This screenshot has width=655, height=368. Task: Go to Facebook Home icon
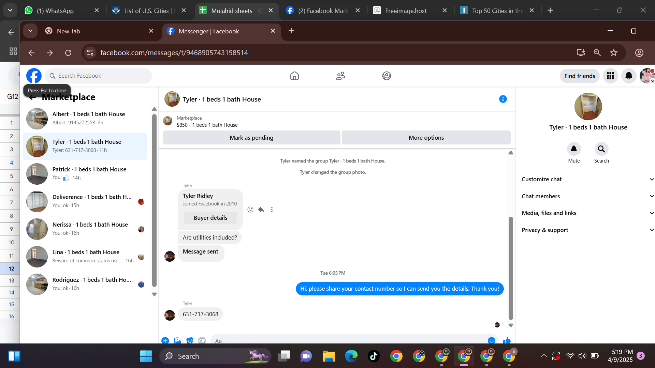[294, 76]
